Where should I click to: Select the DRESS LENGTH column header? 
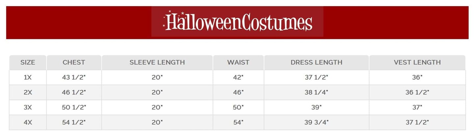click(x=316, y=62)
